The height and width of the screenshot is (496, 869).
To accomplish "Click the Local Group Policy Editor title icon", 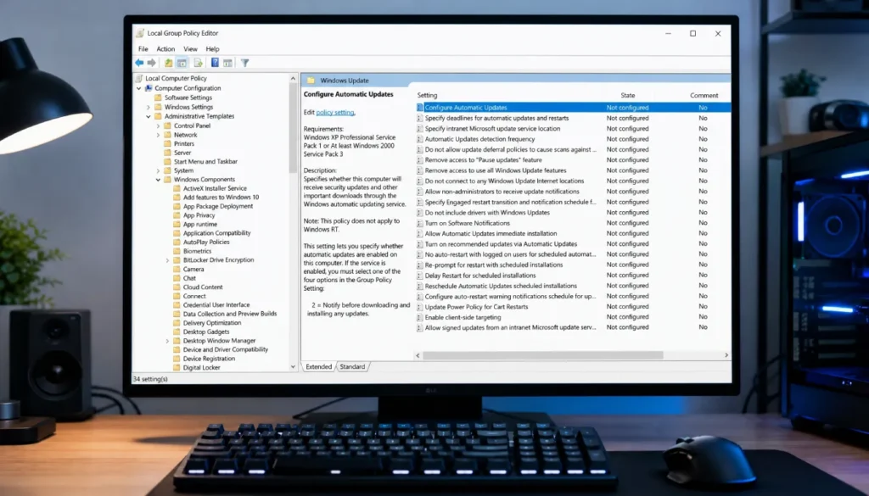I will [x=140, y=33].
